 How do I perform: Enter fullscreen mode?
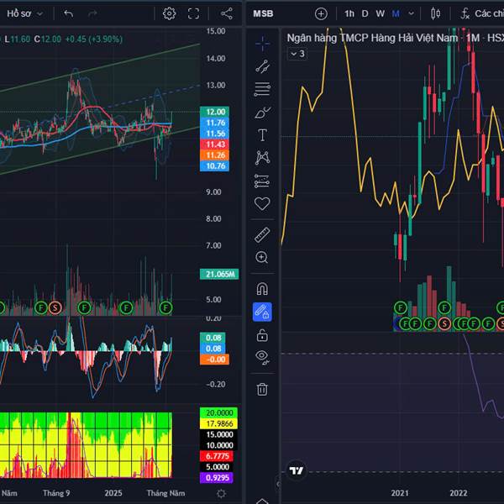(193, 13)
